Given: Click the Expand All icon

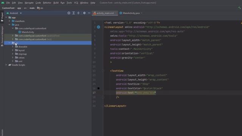Looking at the screenshot, I should point(74,13).
